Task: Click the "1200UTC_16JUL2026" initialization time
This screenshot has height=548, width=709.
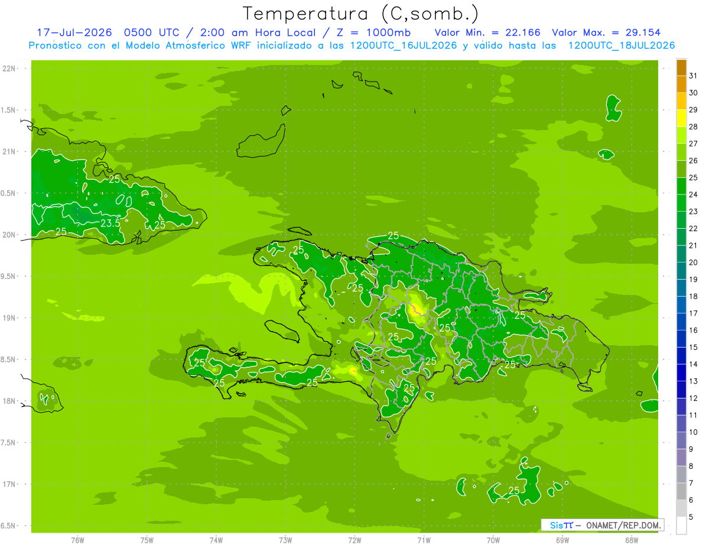Action: (404, 45)
